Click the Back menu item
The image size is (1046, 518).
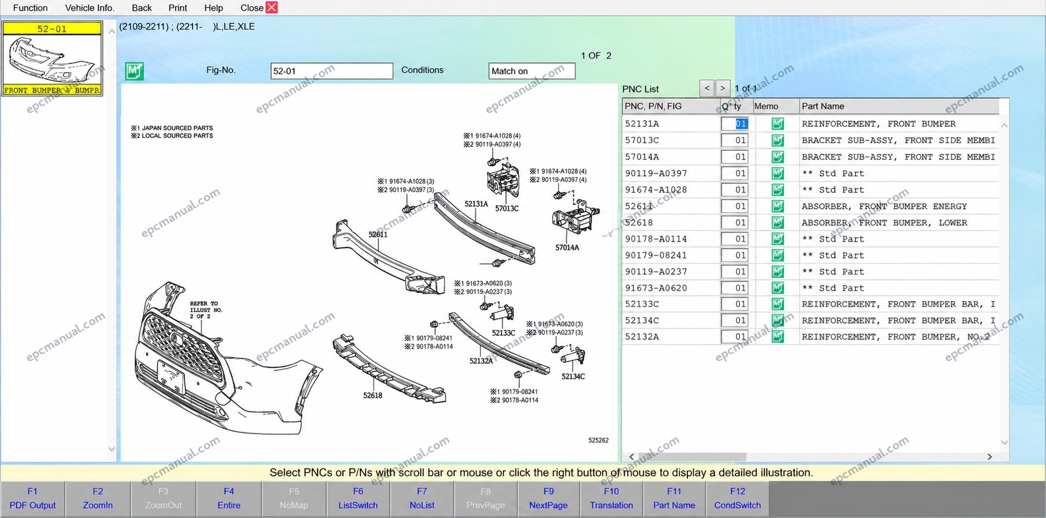[x=142, y=8]
